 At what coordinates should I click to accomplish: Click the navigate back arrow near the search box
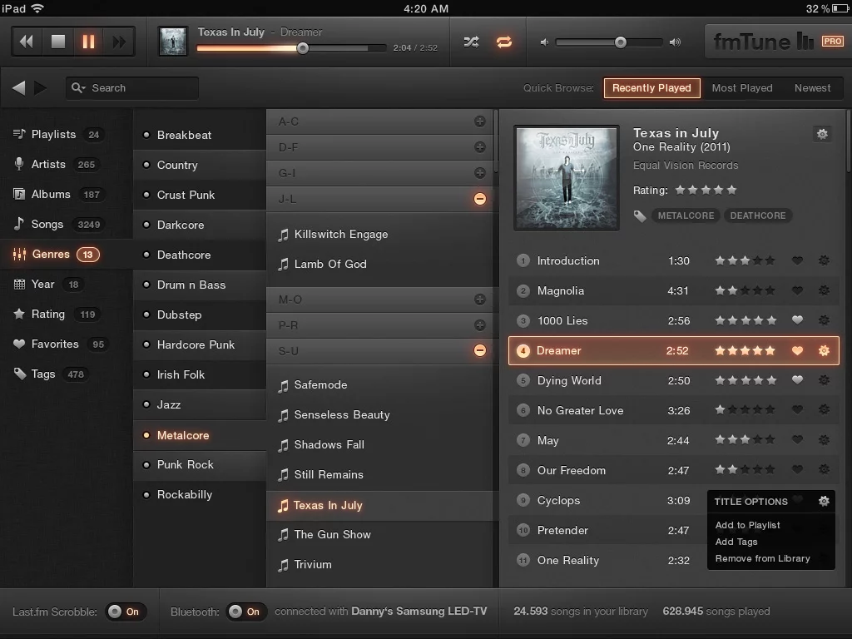coord(18,87)
